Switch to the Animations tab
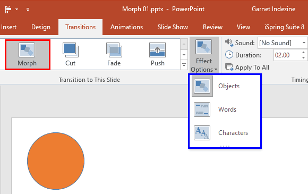Screen dimensions: 308x194 (x=127, y=27)
